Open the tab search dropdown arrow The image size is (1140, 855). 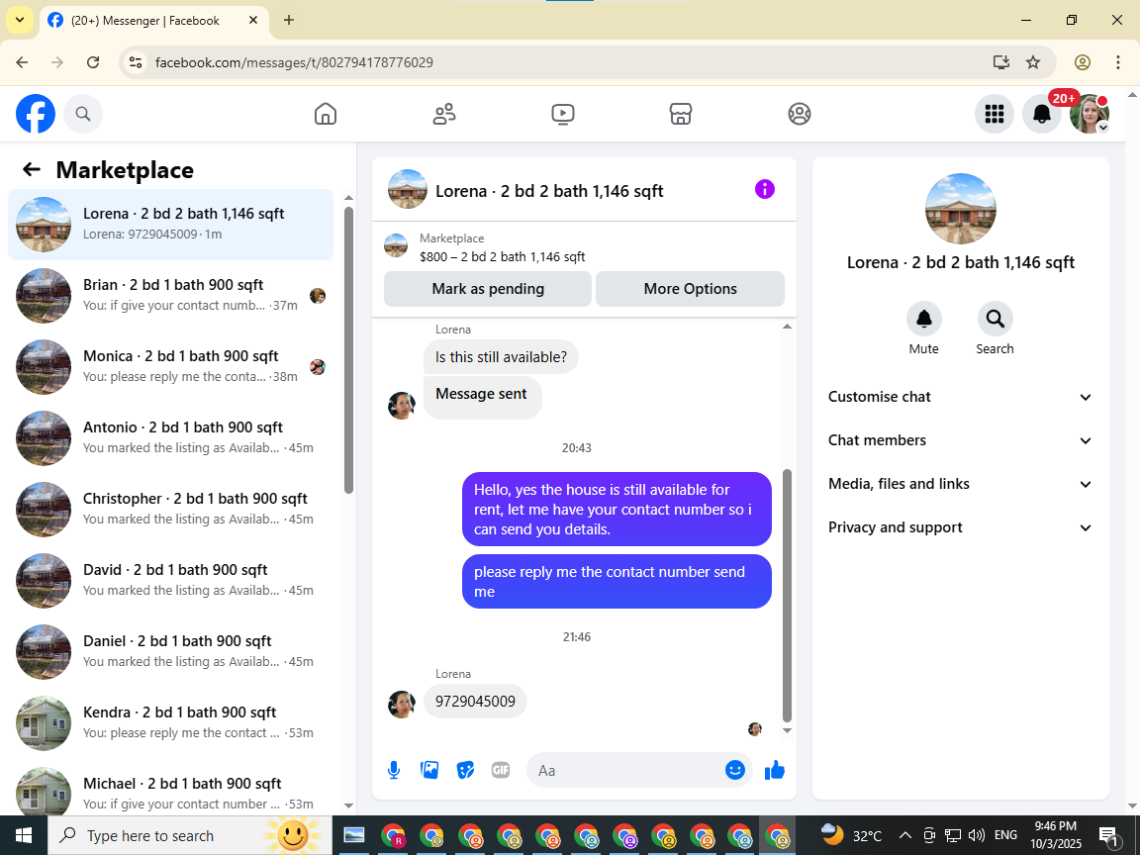pyautogui.click(x=20, y=21)
